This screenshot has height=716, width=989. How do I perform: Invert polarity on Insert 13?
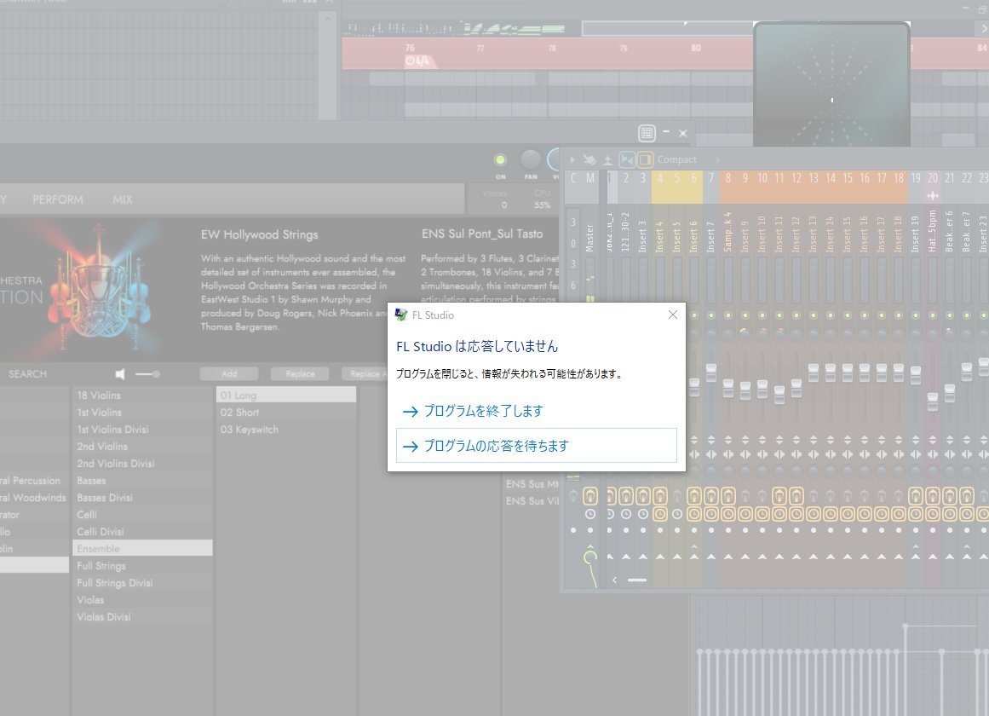click(x=814, y=440)
